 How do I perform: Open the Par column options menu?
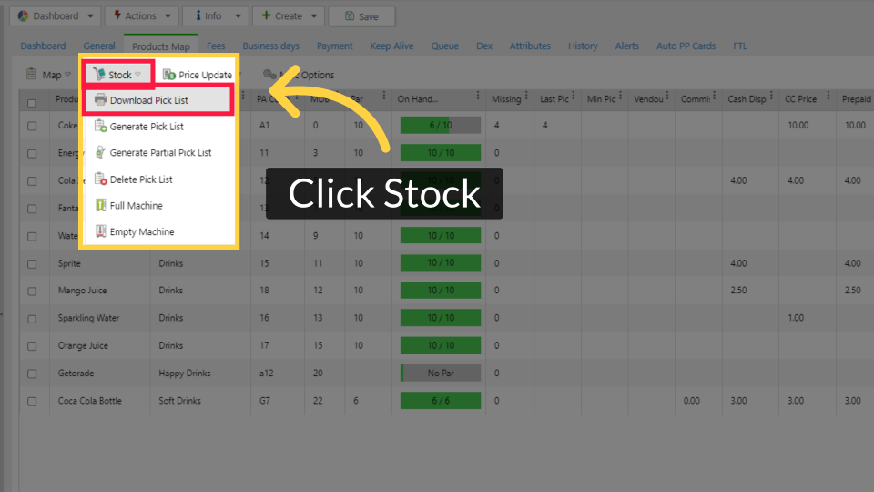(383, 96)
